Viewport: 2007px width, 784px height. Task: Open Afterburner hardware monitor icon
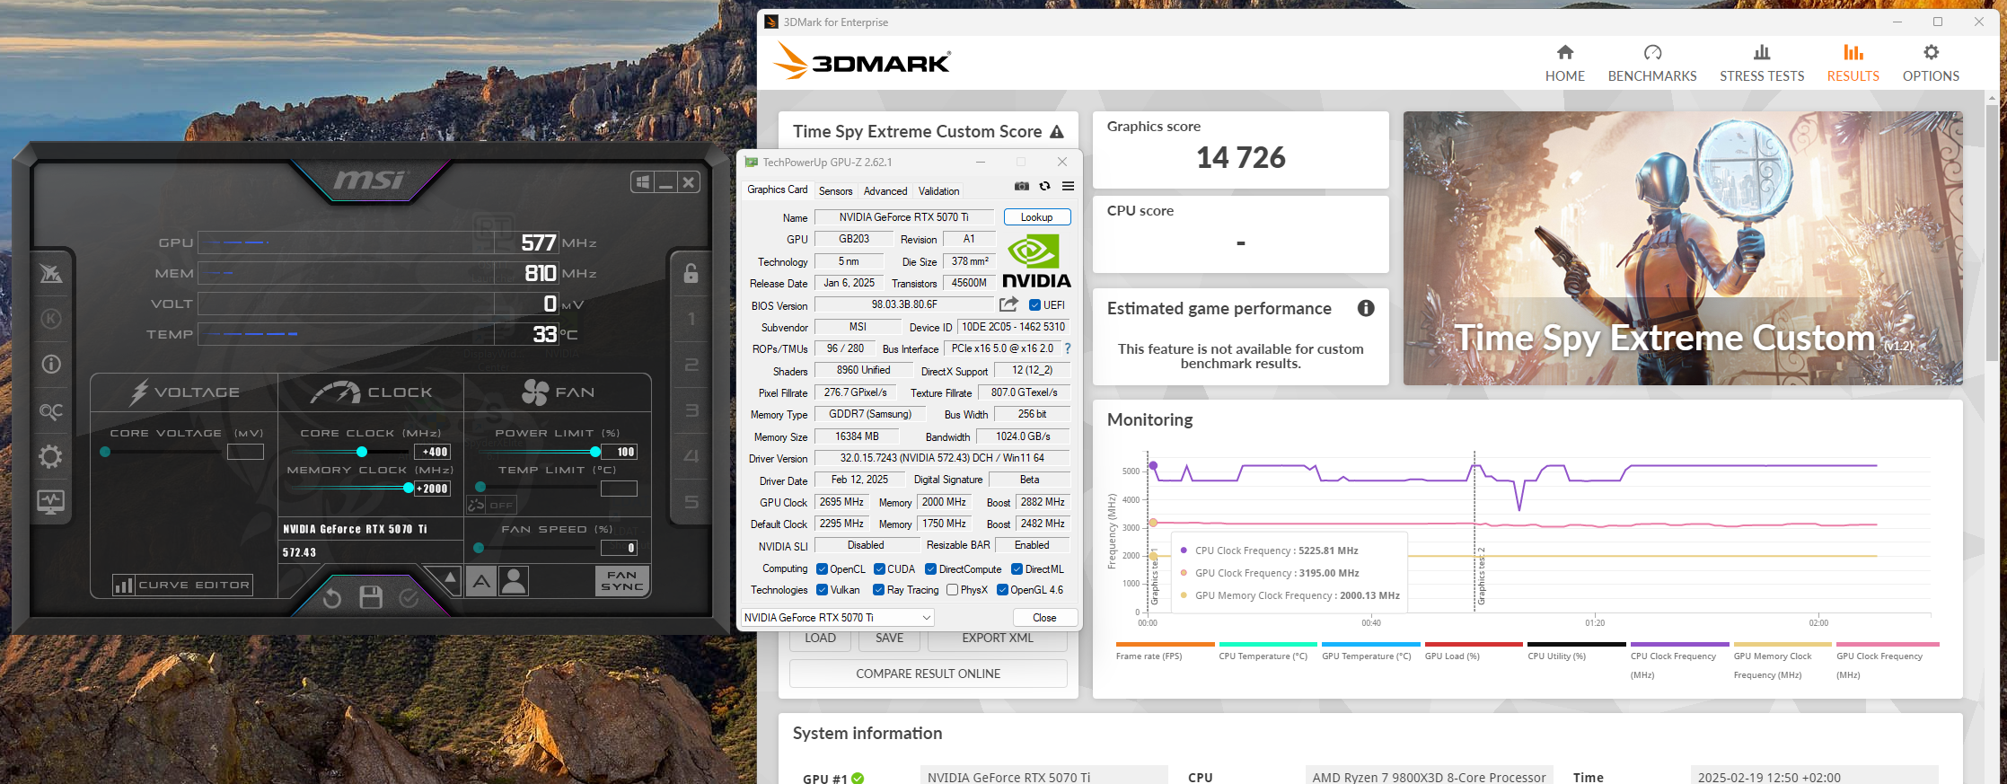(51, 502)
